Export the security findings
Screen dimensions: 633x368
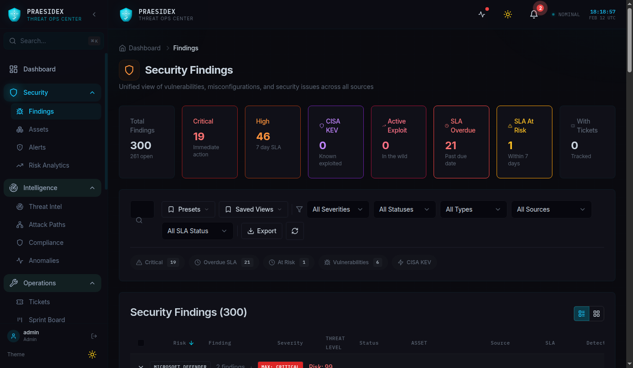pos(262,231)
